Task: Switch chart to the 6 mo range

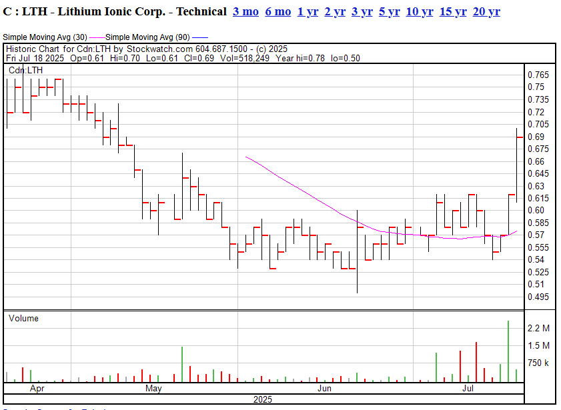Action: pyautogui.click(x=278, y=12)
